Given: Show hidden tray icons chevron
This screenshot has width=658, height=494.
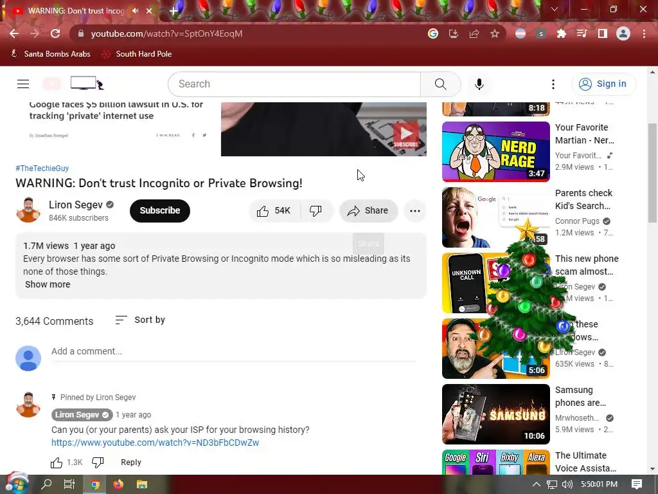Looking at the screenshot, I should 537,484.
